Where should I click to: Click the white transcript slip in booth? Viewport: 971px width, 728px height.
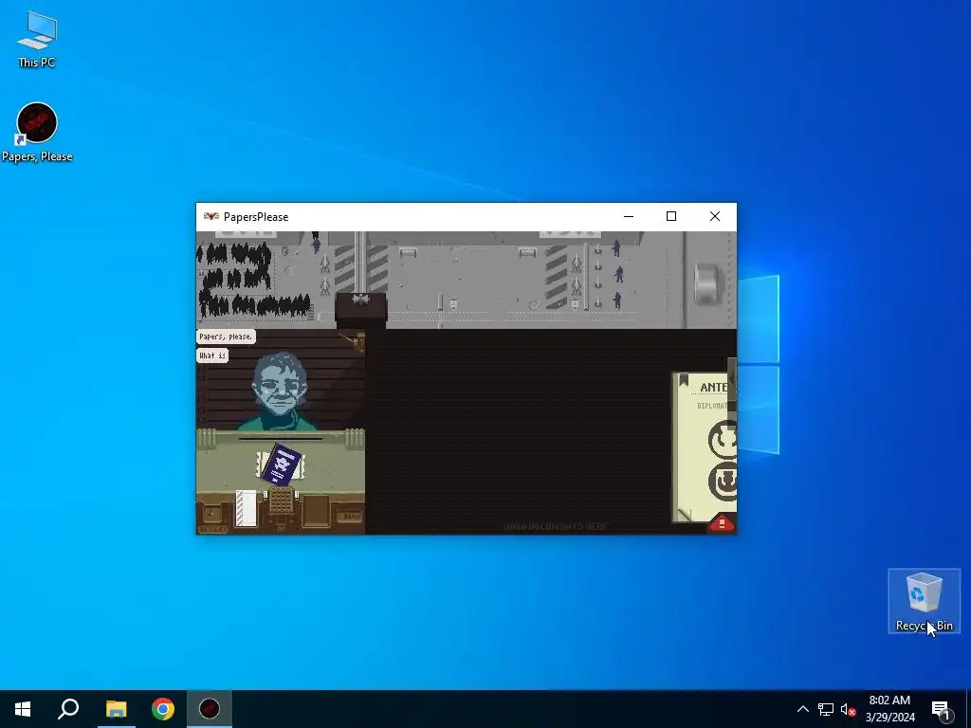(x=246, y=508)
